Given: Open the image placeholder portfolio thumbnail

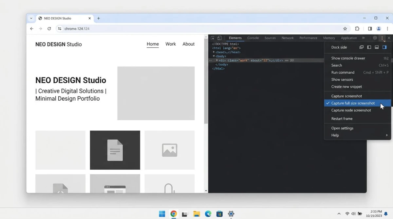Looking at the screenshot, I should pos(170,150).
